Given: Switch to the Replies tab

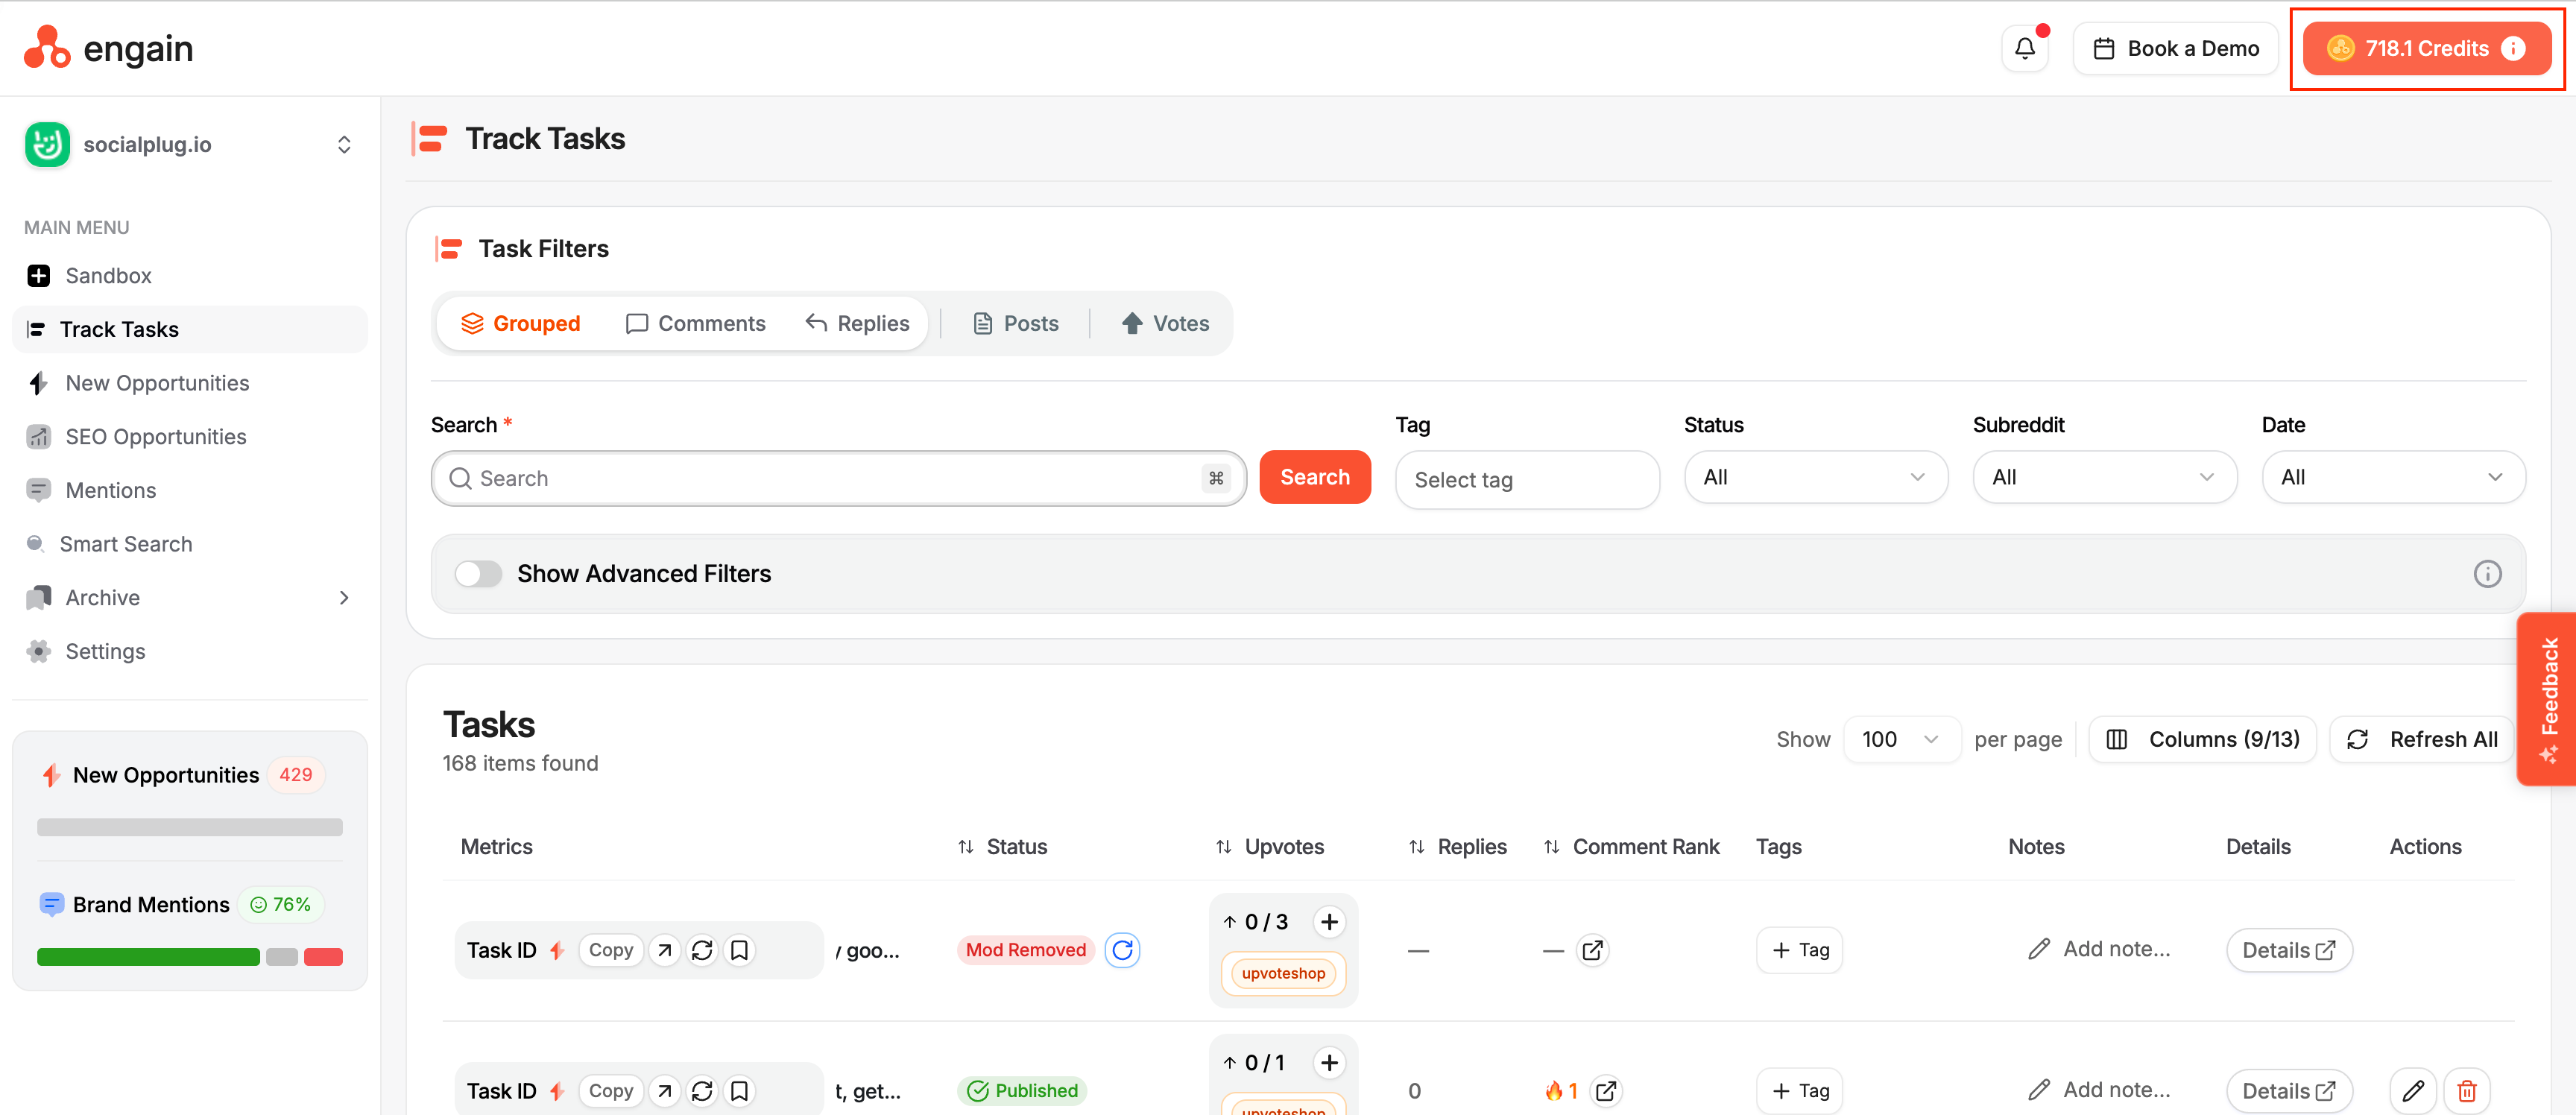Looking at the screenshot, I should [857, 323].
